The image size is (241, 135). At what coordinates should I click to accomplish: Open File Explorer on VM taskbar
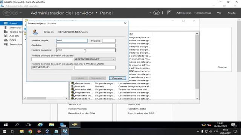tap(52, 125)
